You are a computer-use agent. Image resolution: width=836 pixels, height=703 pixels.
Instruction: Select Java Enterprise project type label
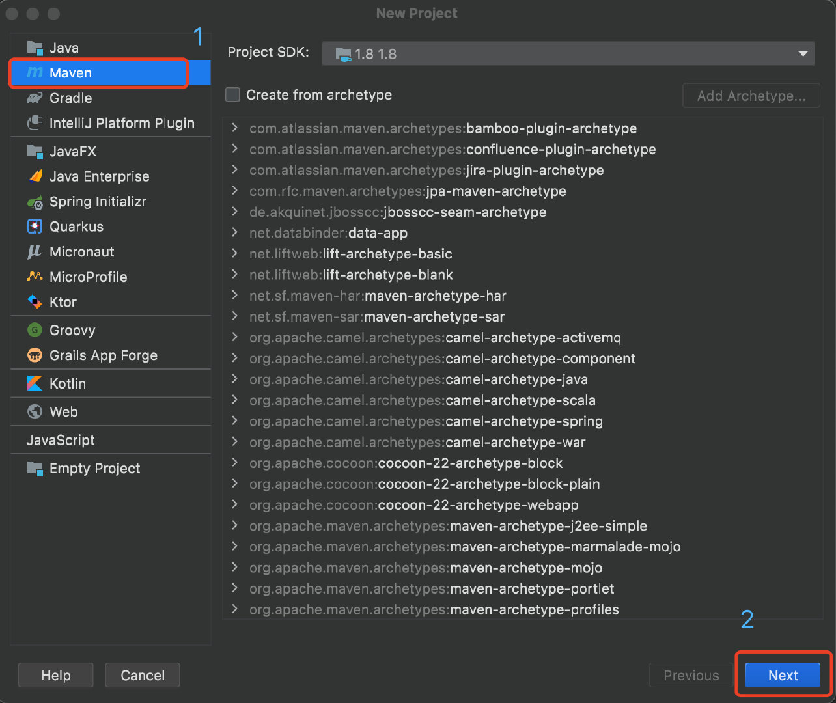click(99, 176)
